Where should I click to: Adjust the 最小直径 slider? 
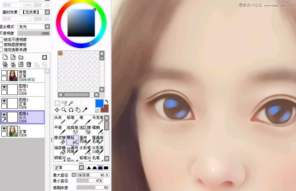pos(90,180)
